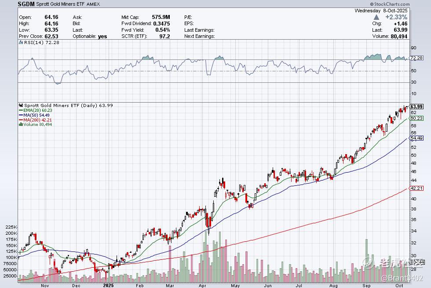Click the SCTR (ETF) value 97.2
The image size is (431, 288).
tap(164, 36)
